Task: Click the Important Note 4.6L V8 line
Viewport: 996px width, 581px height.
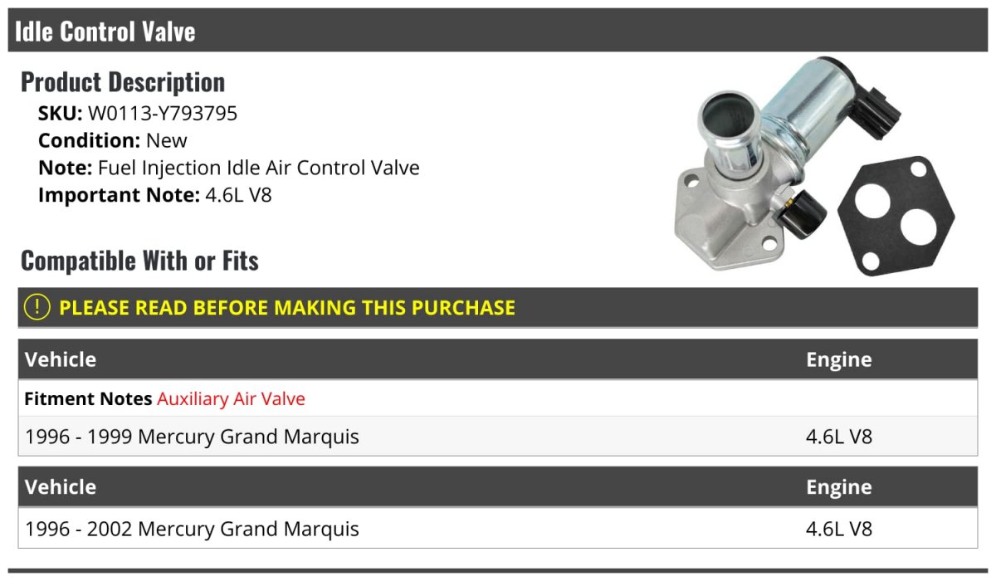Action: coord(155,195)
